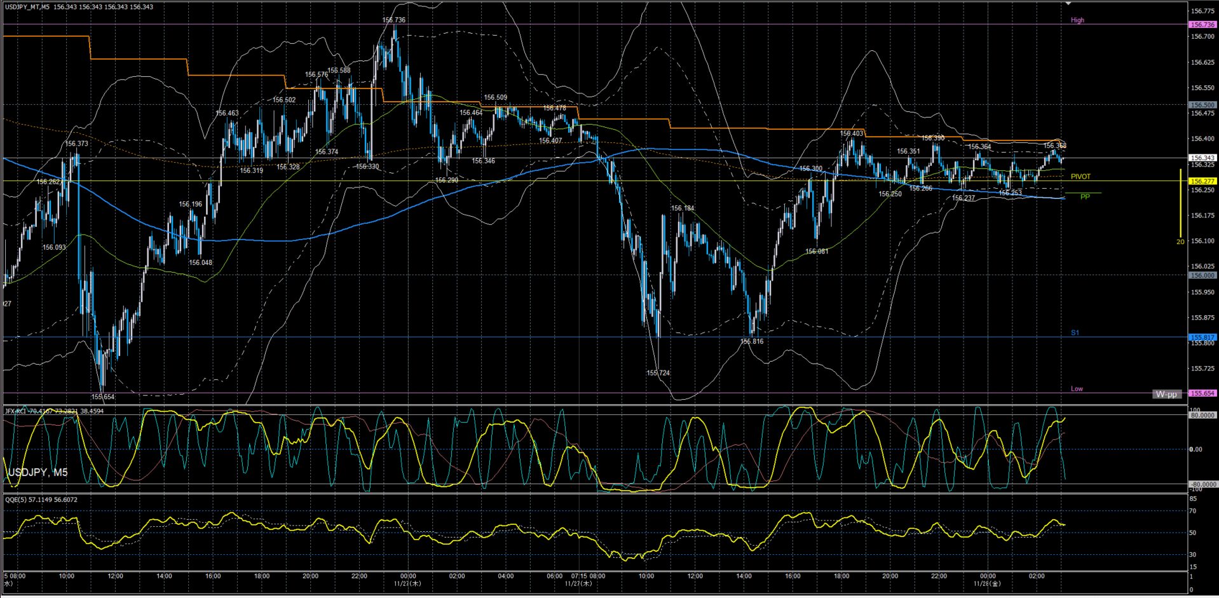Select the pink 155.654 Low price tag
The width and height of the screenshot is (1219, 598).
pyautogui.click(x=1202, y=393)
